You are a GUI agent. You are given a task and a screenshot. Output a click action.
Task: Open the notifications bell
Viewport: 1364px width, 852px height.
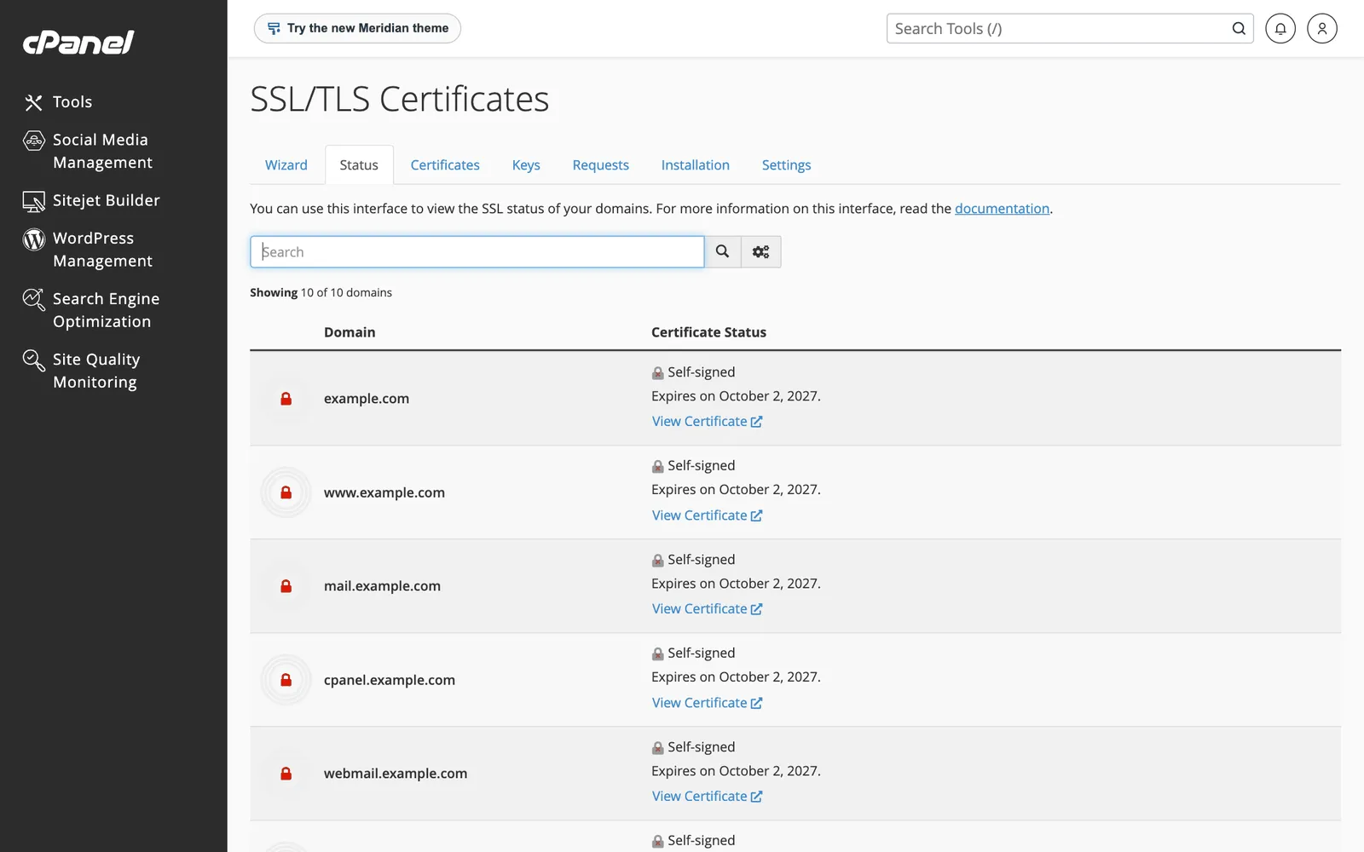click(1280, 28)
